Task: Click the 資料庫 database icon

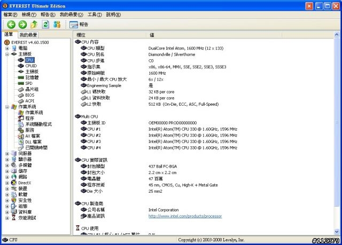Action: [14, 212]
